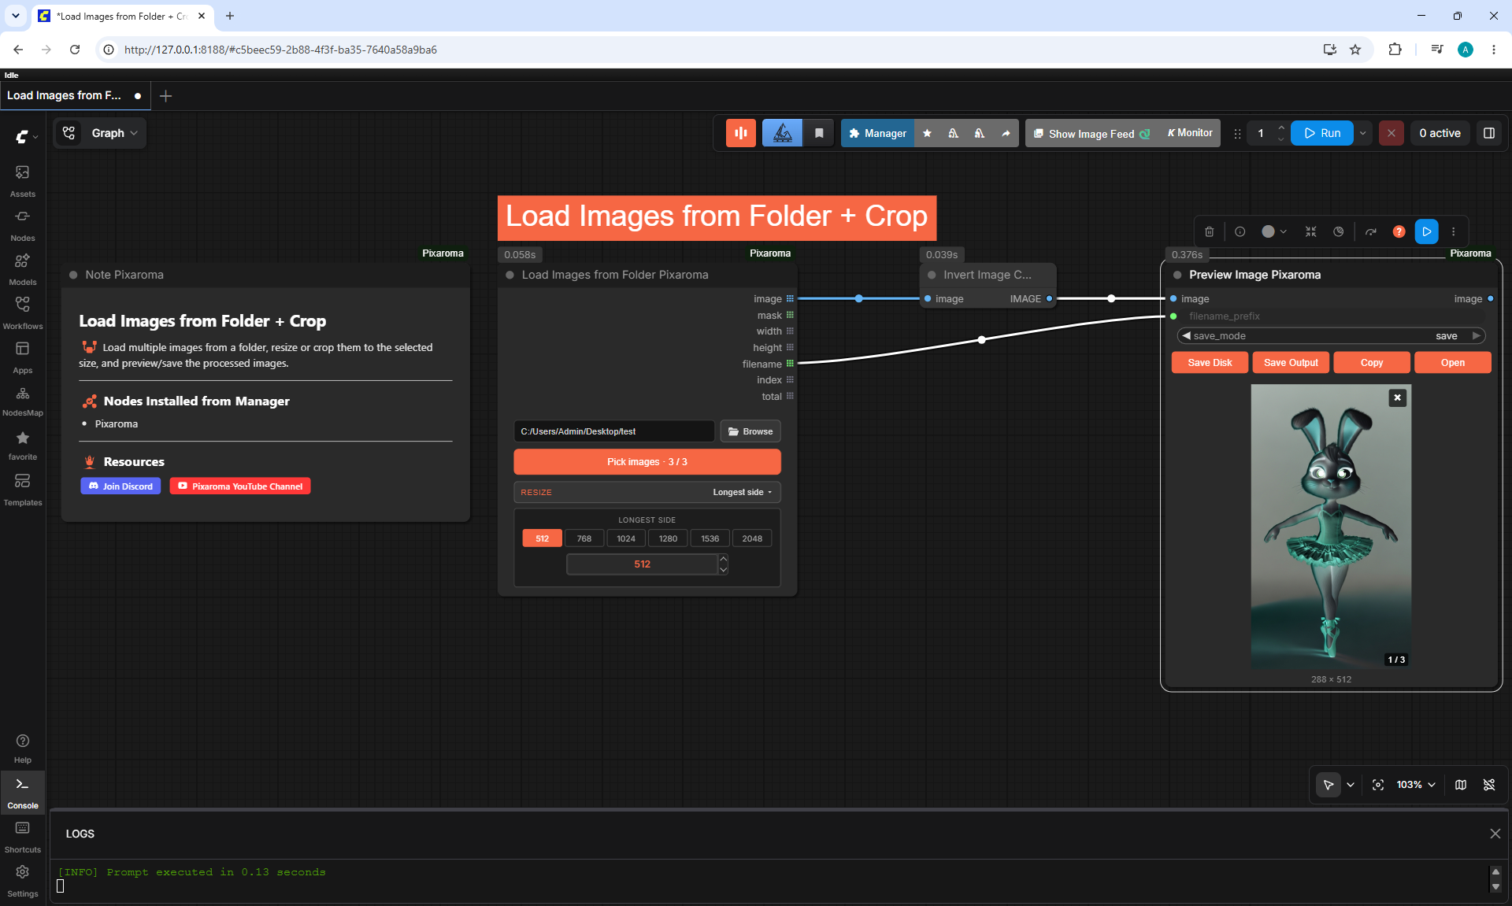1512x906 pixels.
Task: Click the star icon beside Manager
Action: (927, 133)
